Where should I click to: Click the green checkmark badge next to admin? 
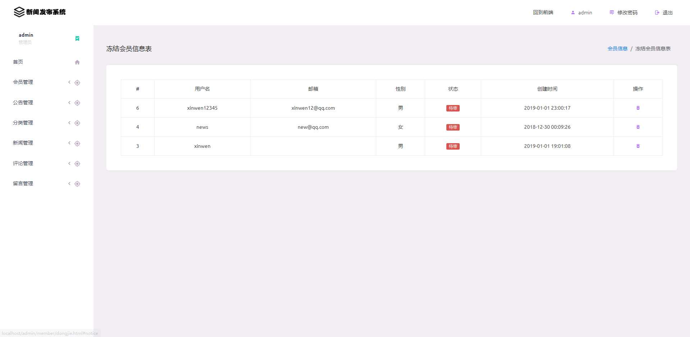[x=77, y=38]
